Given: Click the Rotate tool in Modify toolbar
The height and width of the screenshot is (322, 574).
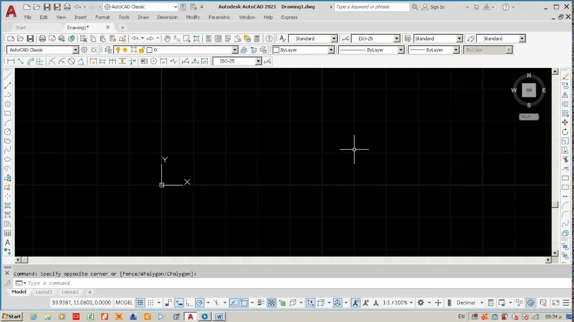Looking at the screenshot, I should tap(565, 132).
